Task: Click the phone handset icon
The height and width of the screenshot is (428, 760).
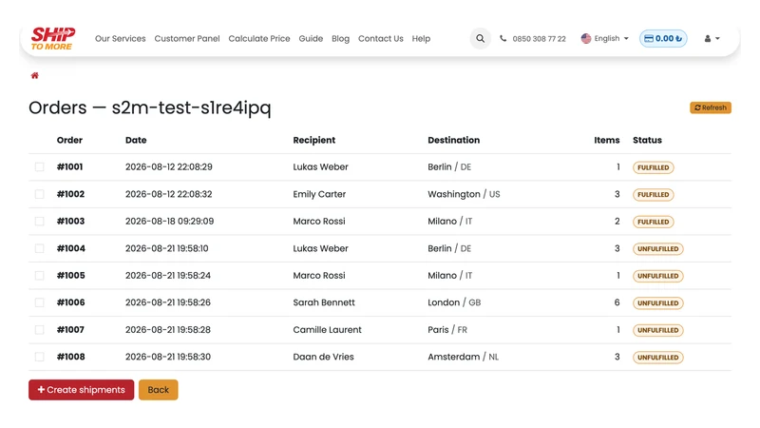Action: pyautogui.click(x=503, y=38)
